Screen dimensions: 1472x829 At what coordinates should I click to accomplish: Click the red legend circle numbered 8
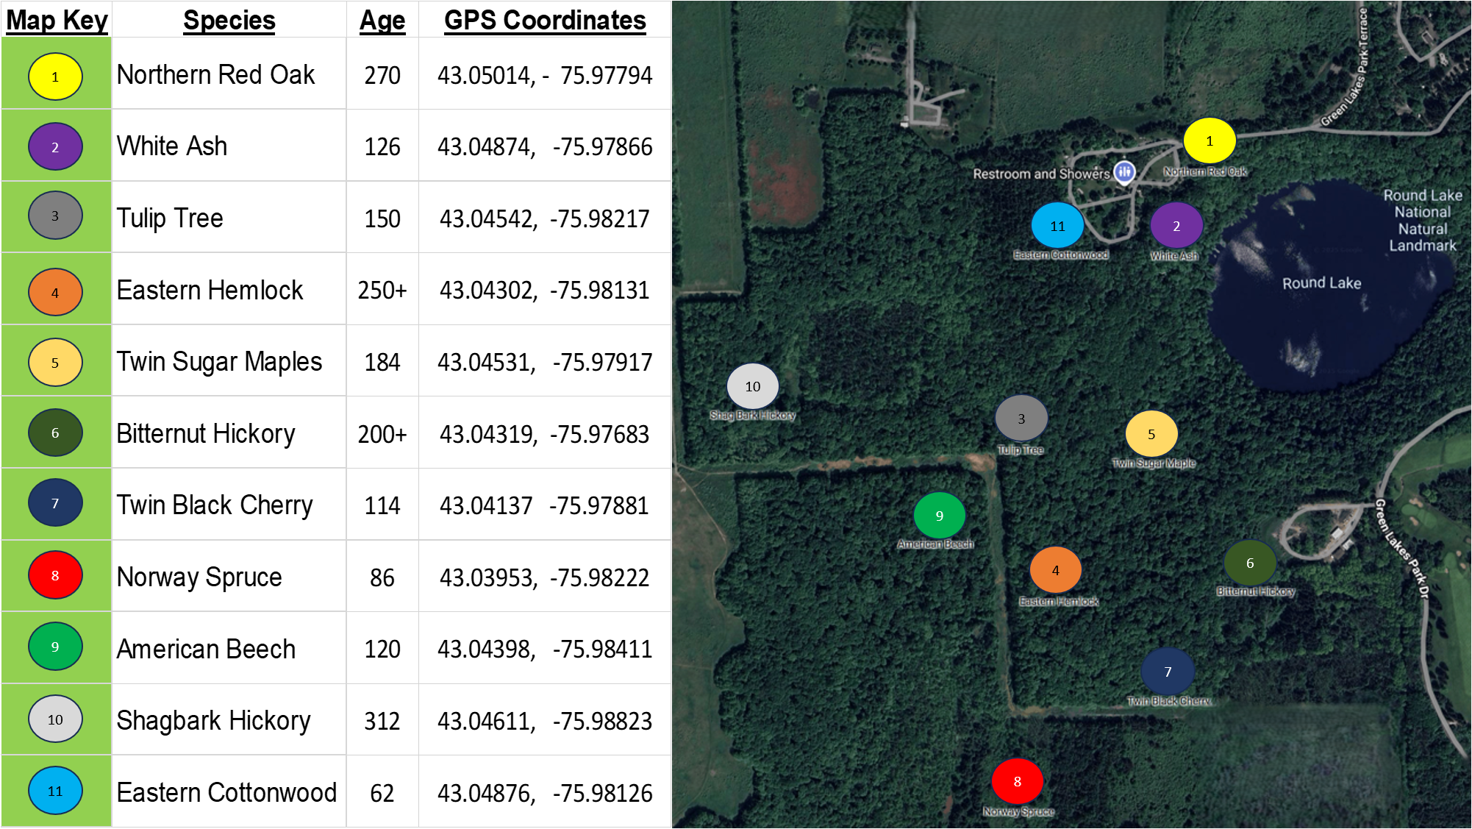[55, 575]
